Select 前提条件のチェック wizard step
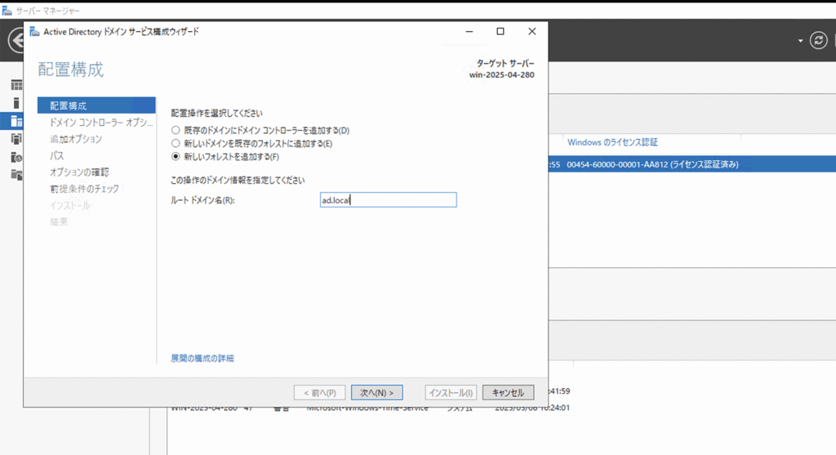The height and width of the screenshot is (455, 836). [x=84, y=189]
